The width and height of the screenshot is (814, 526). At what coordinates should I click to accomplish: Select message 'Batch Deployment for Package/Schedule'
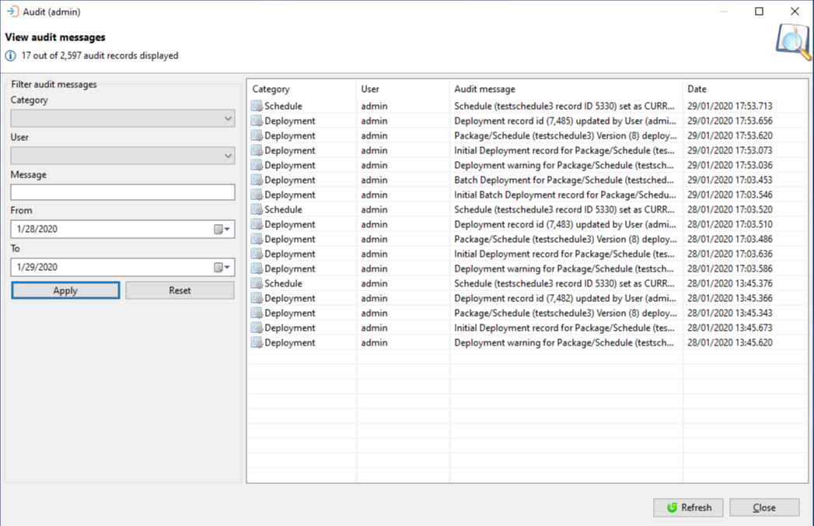click(x=564, y=180)
